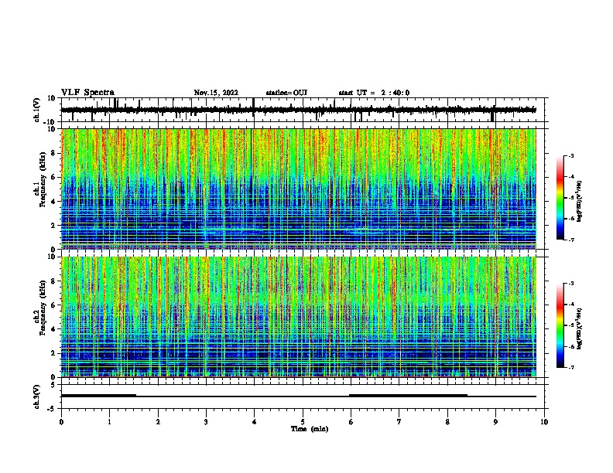Viewport: 613px width, 473px height.
Task: Click the "station=OUI" header label
Action: coord(286,93)
